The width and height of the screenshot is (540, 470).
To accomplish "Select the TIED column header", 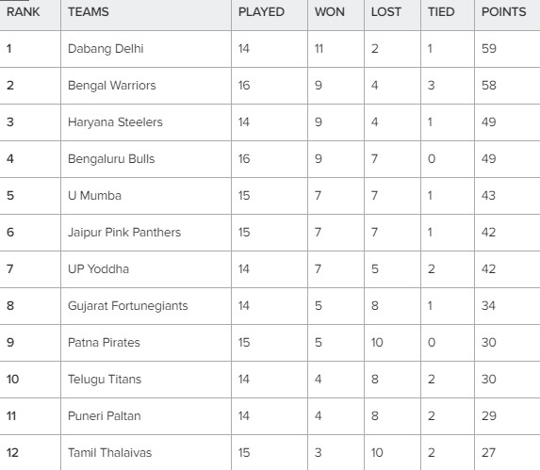I will pos(441,12).
